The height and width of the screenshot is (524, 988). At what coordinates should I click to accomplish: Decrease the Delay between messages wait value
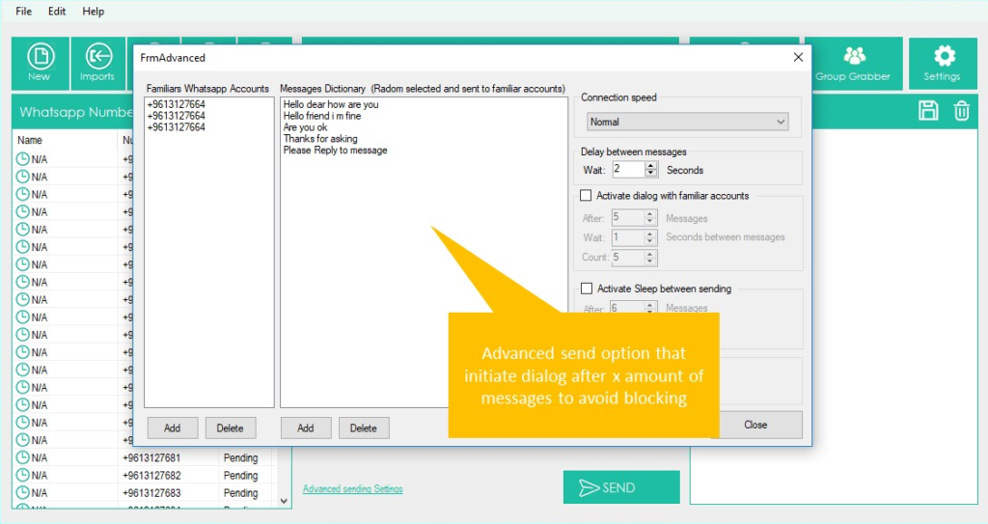651,174
